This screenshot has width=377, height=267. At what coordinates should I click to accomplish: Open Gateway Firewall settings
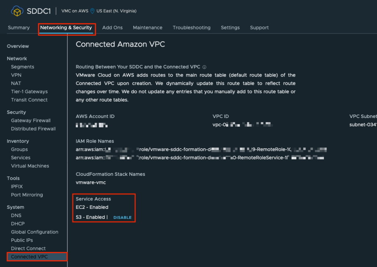pos(31,121)
